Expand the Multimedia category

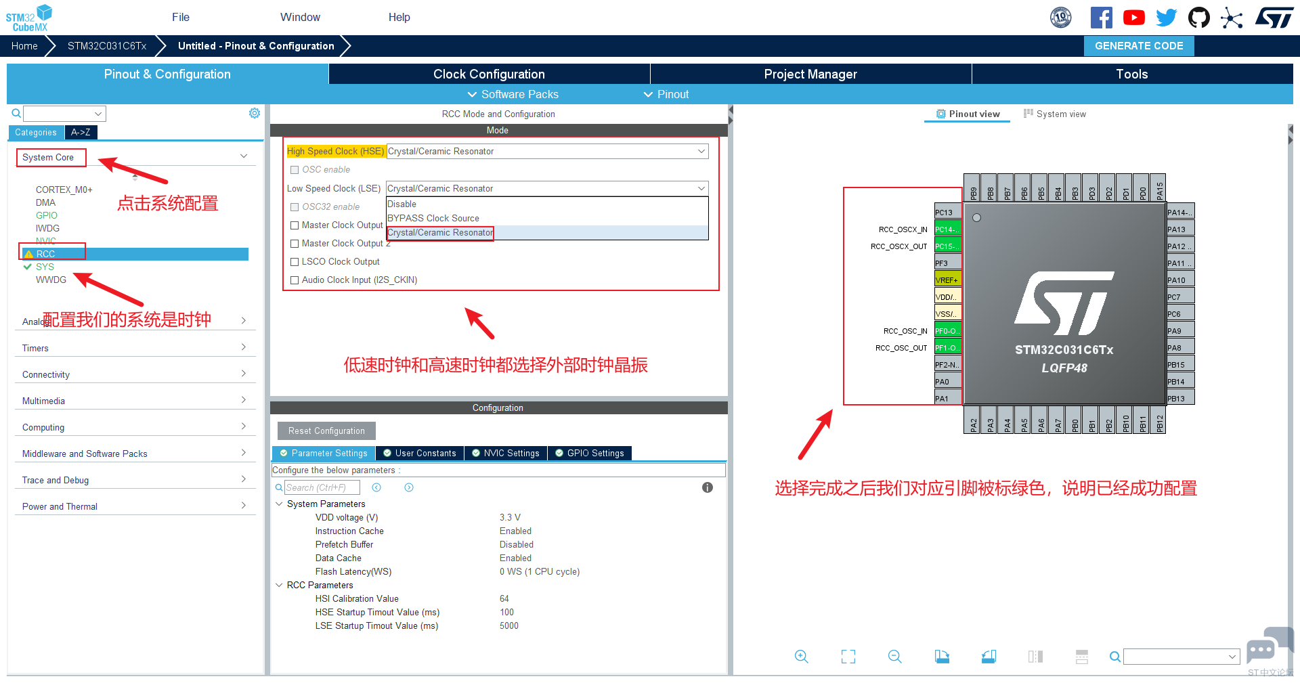pyautogui.click(x=244, y=400)
